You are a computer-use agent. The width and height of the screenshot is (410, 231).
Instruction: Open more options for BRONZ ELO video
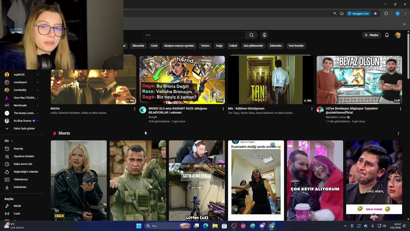pos(223,109)
